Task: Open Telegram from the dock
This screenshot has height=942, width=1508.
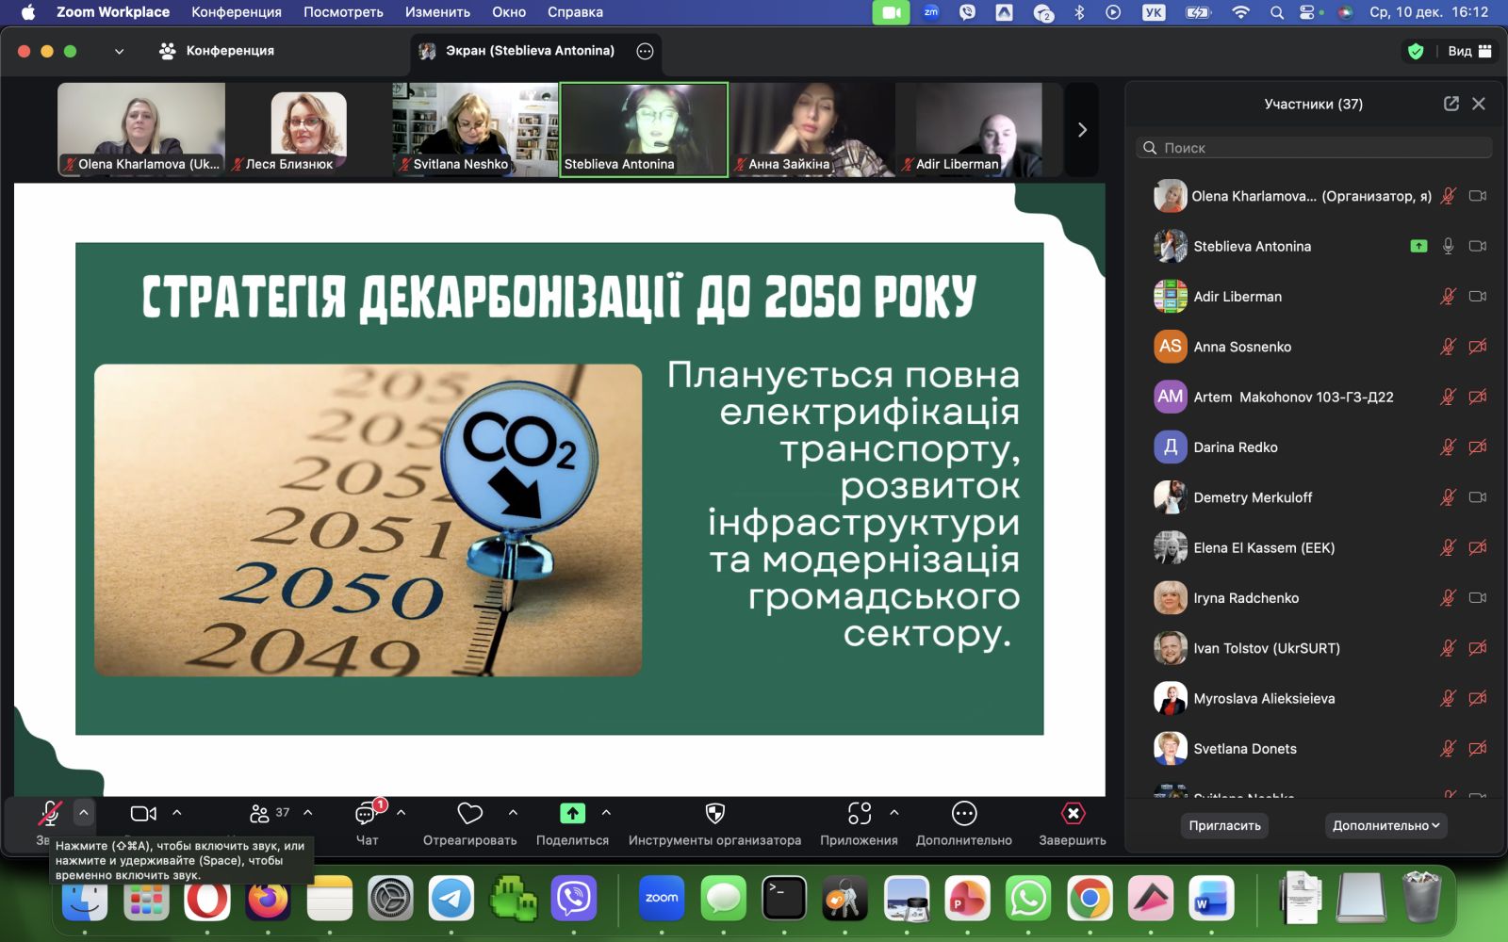Action: [451, 899]
